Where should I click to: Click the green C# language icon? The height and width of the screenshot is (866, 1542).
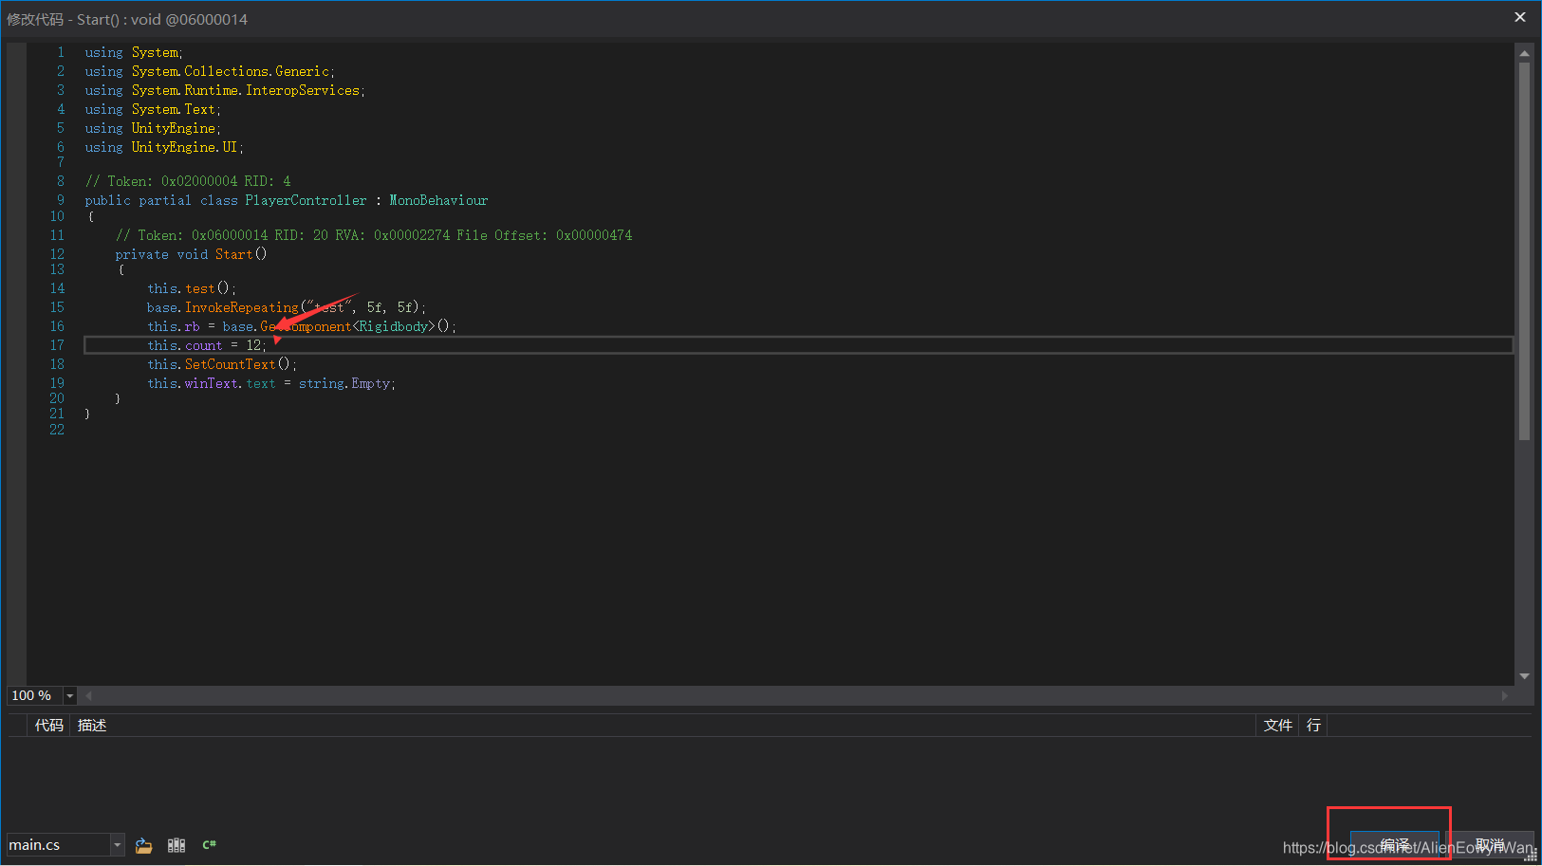click(210, 844)
